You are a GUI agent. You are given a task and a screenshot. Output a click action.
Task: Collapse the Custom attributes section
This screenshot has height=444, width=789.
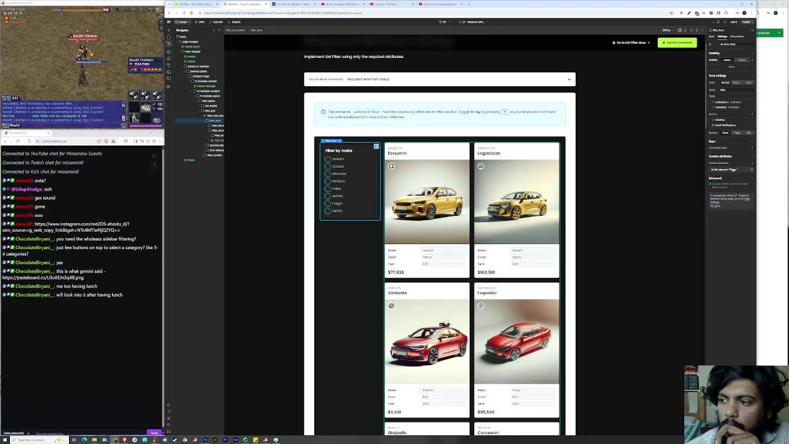click(x=752, y=156)
